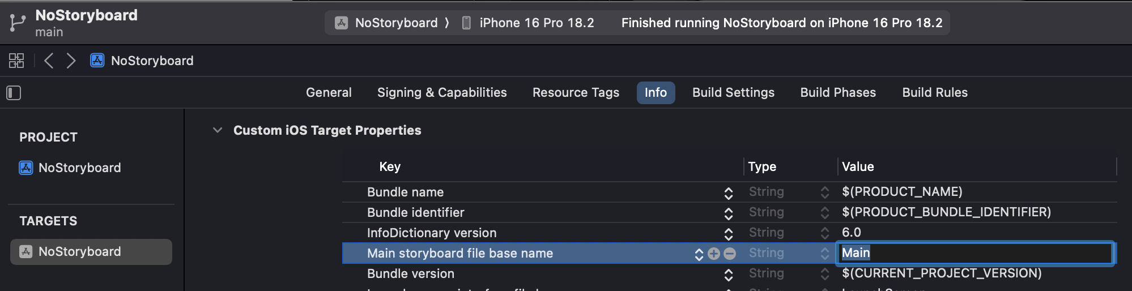Click the source control branch icon
The image size is (1132, 291).
pyautogui.click(x=18, y=23)
